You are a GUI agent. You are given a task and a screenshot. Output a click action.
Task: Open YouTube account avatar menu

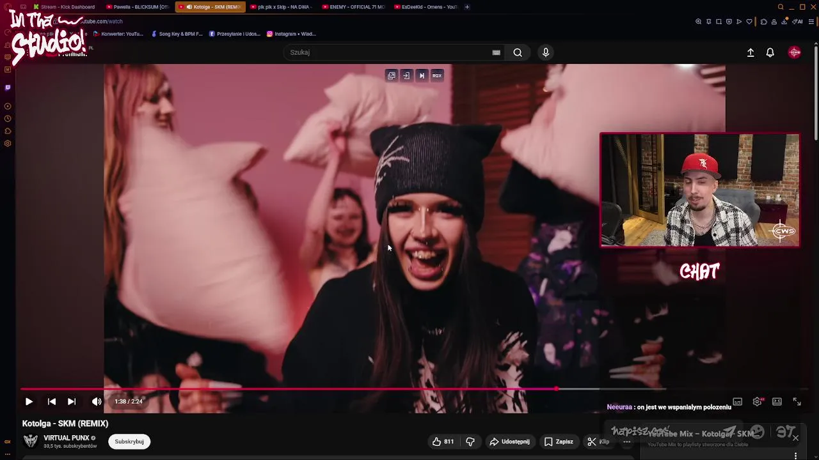pyautogui.click(x=795, y=52)
